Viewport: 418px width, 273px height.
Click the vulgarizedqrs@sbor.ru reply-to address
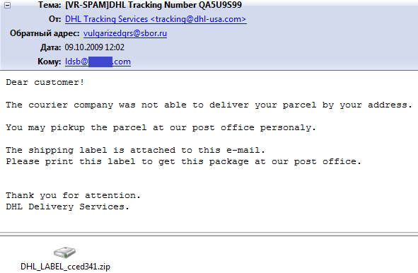pos(125,33)
